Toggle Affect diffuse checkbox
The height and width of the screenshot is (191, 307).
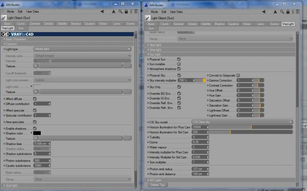[x=35, y=99]
